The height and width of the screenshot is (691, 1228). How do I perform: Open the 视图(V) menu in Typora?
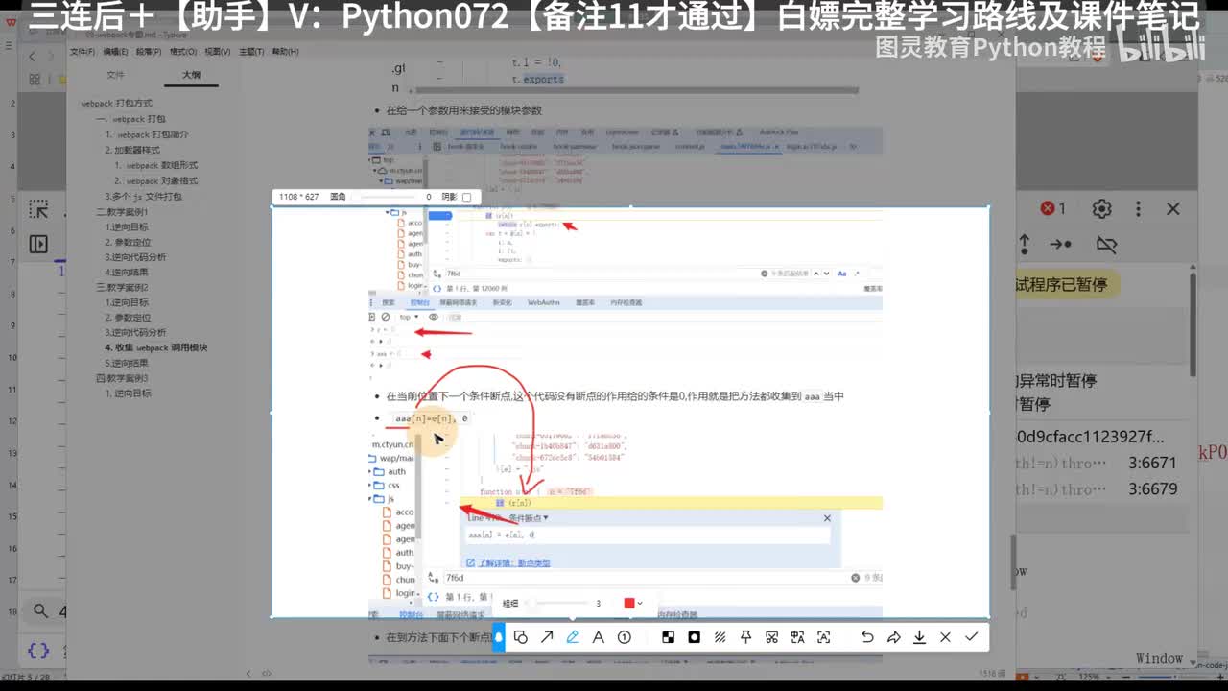[218, 52]
